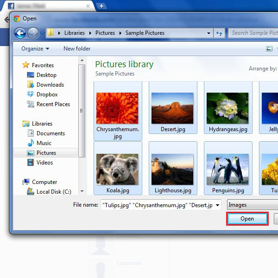Open the Images file type dropdown

tap(253, 205)
